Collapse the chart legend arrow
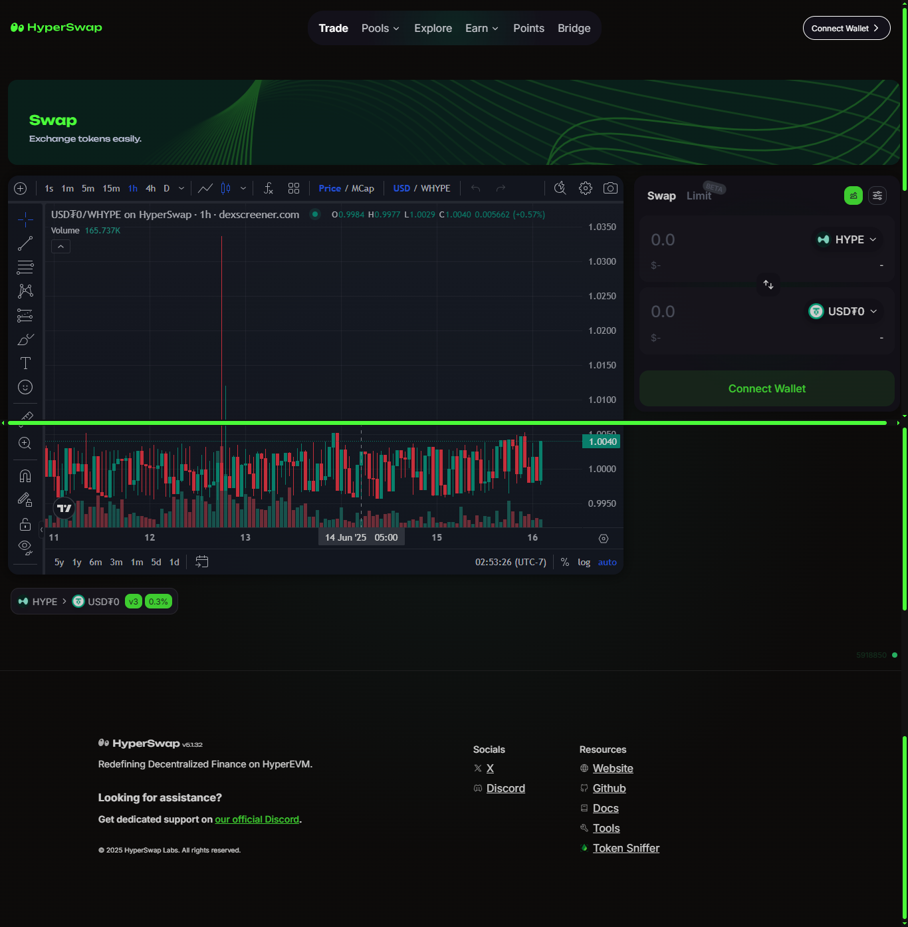This screenshot has height=927, width=908. tap(60, 247)
